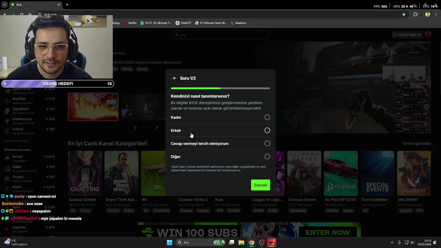Open Rhupsi recommended channel
Screen dimensions: 441x248
pyautogui.click(x=29, y=178)
